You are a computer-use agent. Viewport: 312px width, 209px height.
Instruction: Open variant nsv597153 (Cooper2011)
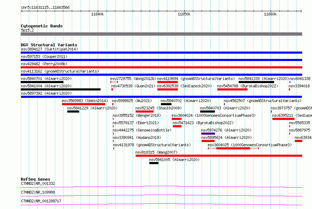click(x=44, y=56)
